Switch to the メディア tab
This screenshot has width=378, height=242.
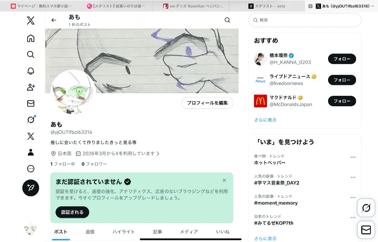pyautogui.click(x=189, y=232)
